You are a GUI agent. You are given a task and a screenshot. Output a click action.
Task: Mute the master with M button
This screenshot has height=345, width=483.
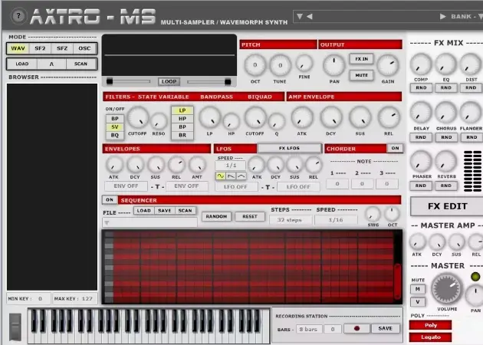418,289
